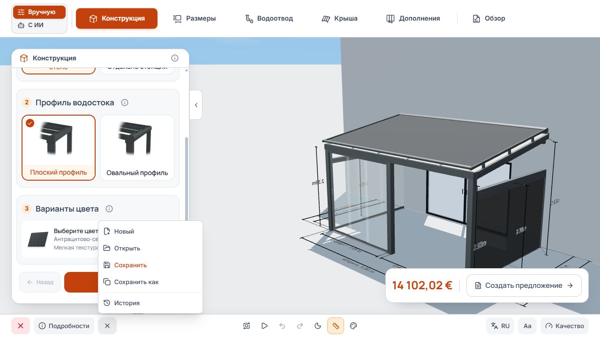Viewport: 600px width, 337px height.
Task: Open the Качество quality setting
Action: point(565,326)
